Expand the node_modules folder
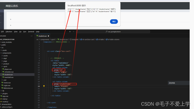This screenshot has width=194, height=109. tap(7, 42)
